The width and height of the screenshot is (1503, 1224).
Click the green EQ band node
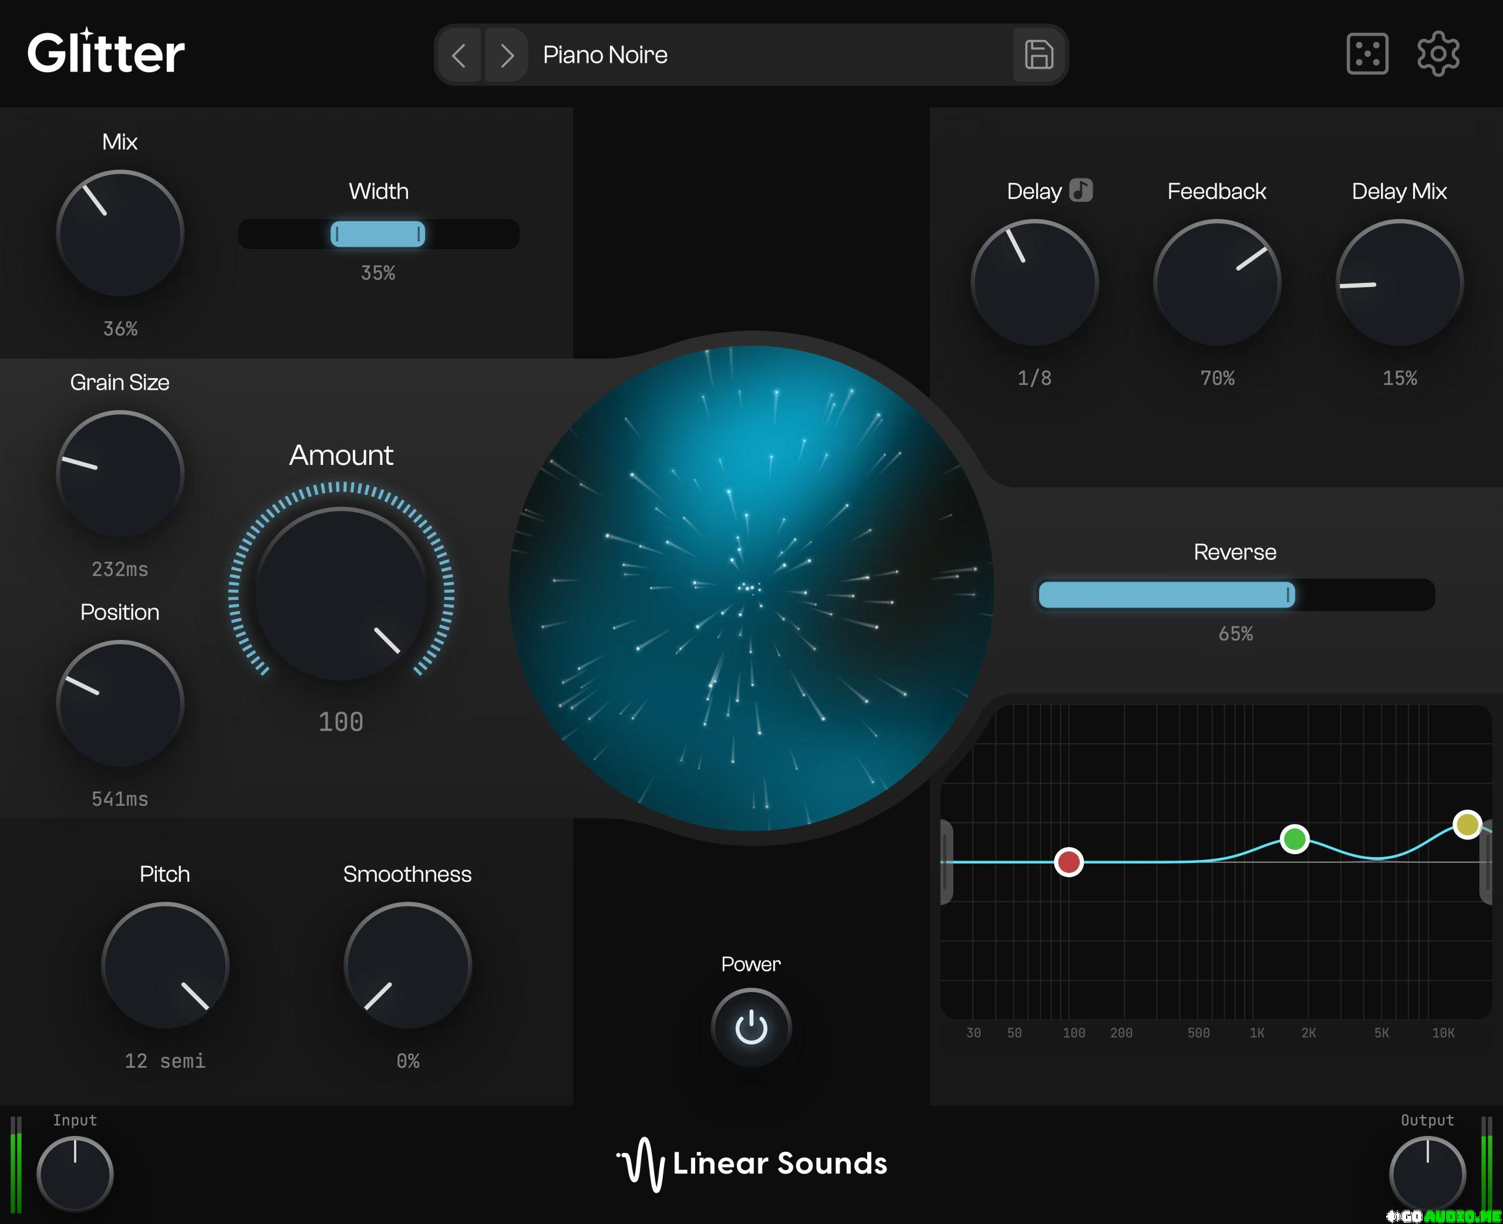pyautogui.click(x=1295, y=838)
